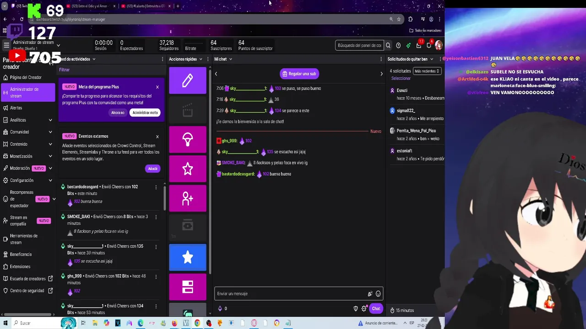Image resolution: width=586 pixels, height=329 pixels.
Task: Open the Acciones rápidas panel dropdown
Action: coord(201,59)
